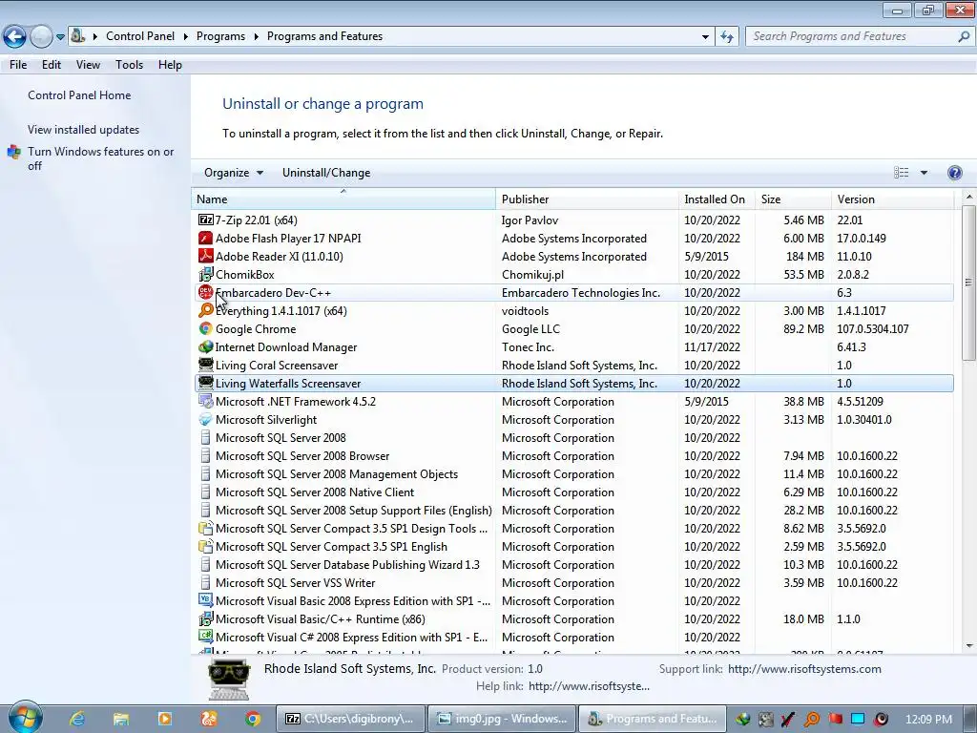The width and height of the screenshot is (977, 733).
Task: Expand the breadcrumb arrow before Control Panel
Action: click(x=95, y=36)
